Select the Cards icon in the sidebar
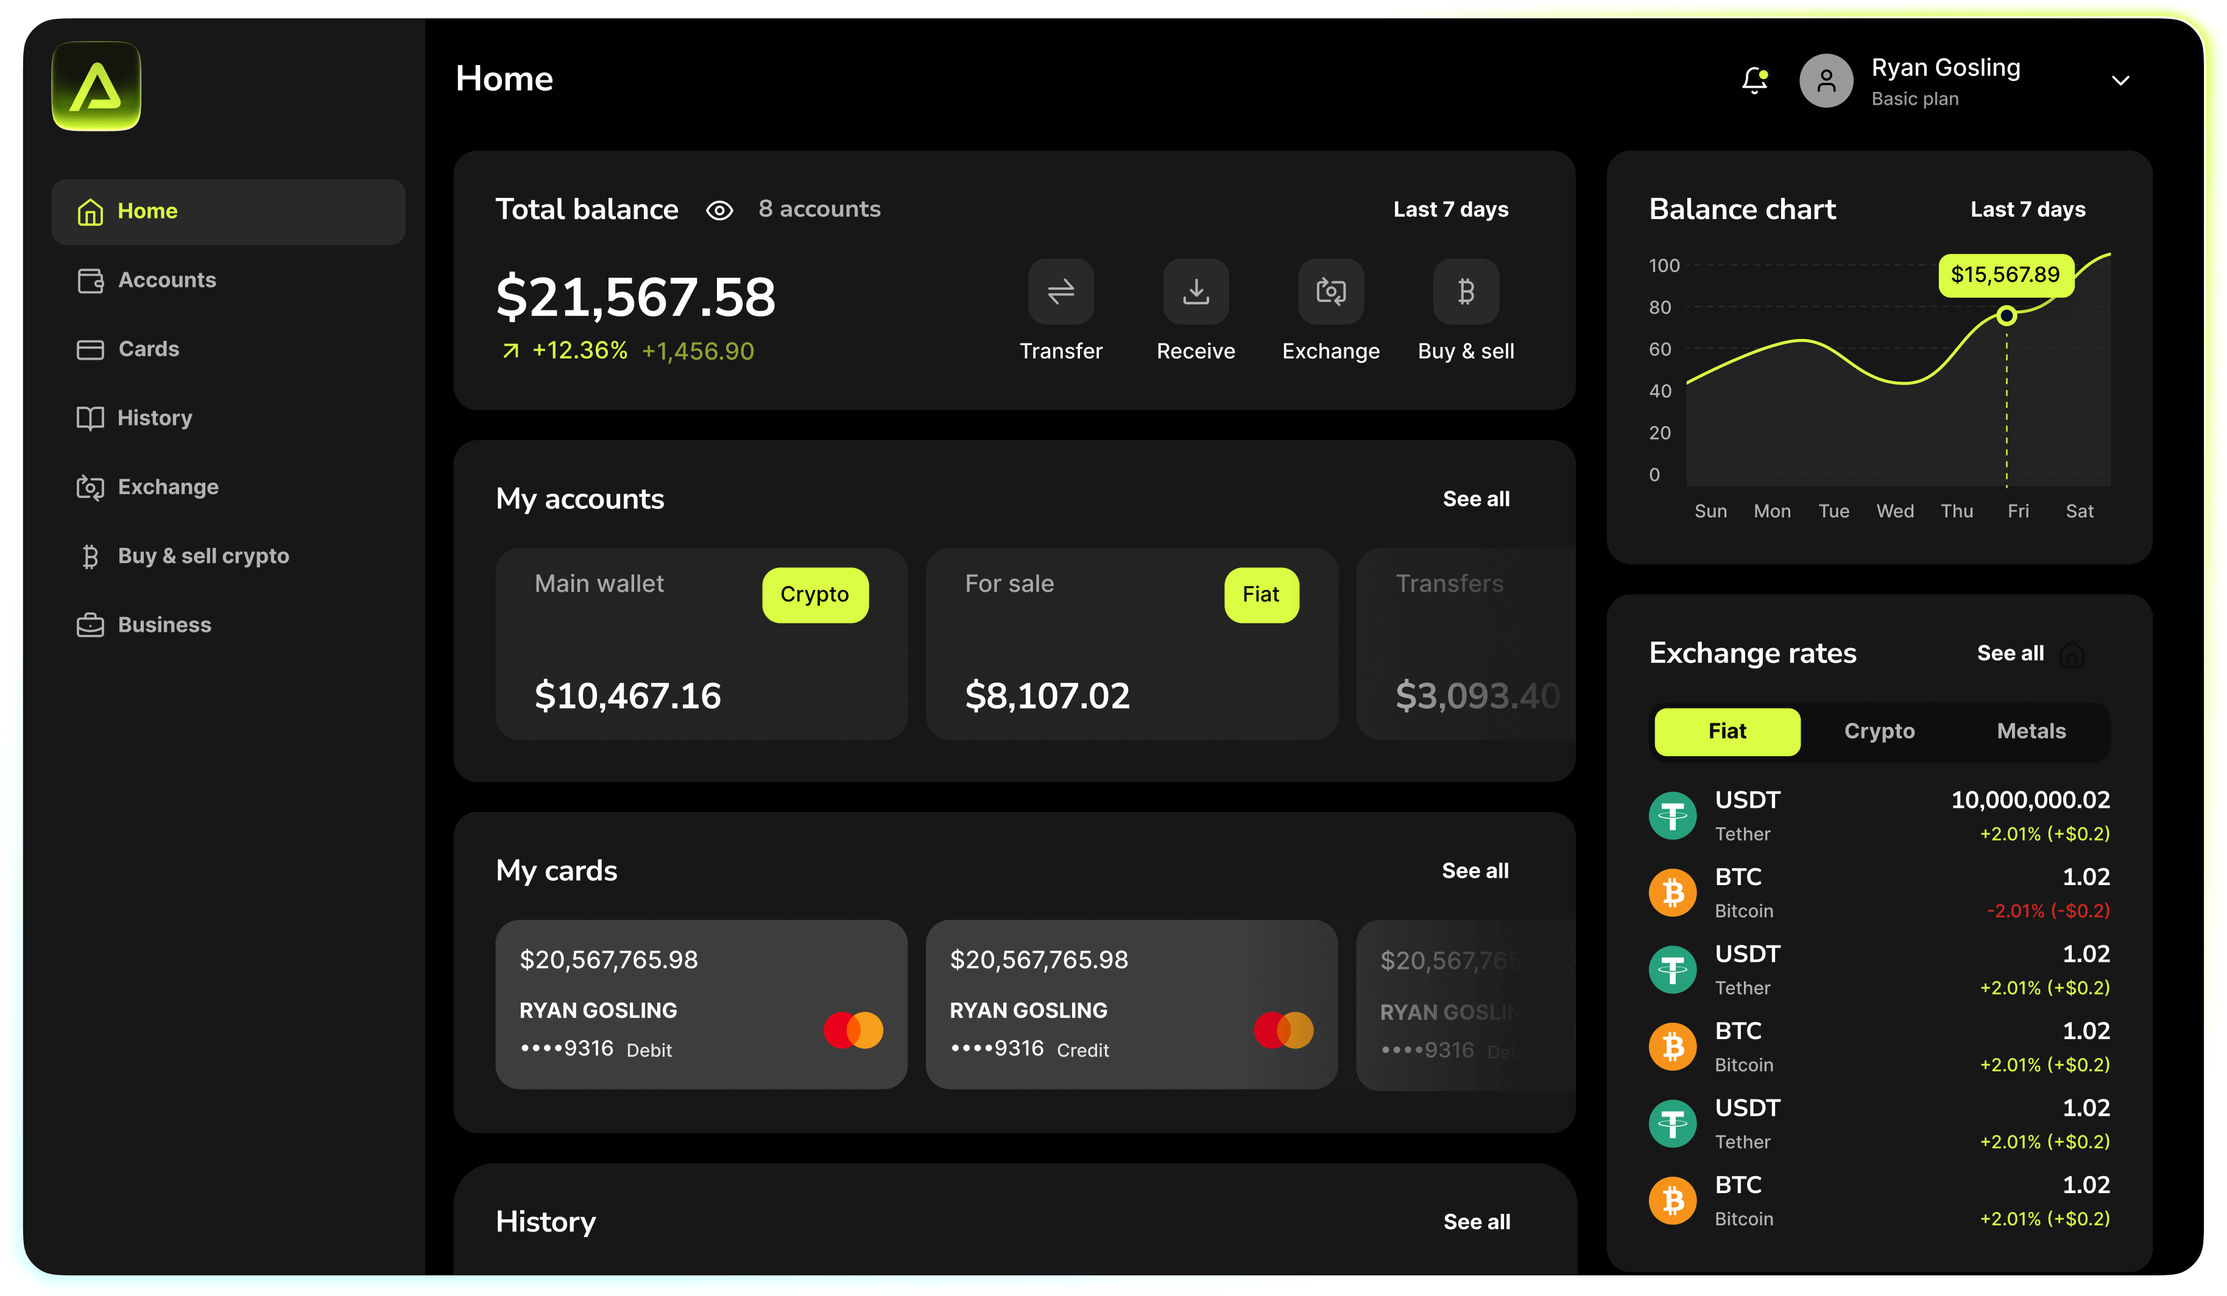The image size is (2227, 1296). point(90,349)
